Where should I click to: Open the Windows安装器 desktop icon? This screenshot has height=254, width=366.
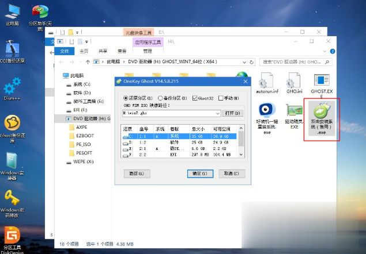(12, 166)
